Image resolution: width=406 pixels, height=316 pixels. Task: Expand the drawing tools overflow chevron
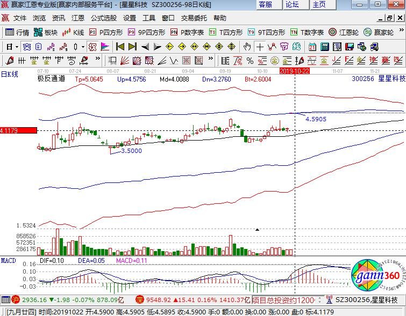[98, 58]
